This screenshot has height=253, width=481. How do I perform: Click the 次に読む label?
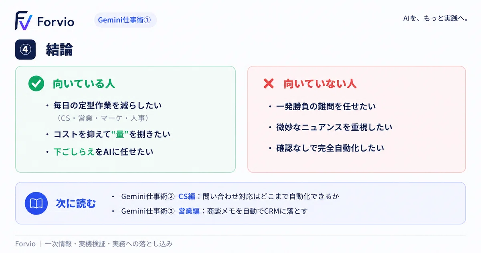pyautogui.click(x=76, y=204)
